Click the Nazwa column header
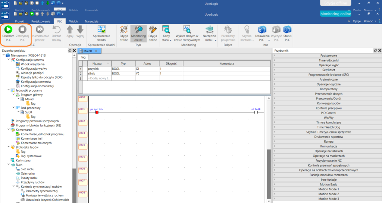The height and width of the screenshot is (203, 382). (99, 63)
